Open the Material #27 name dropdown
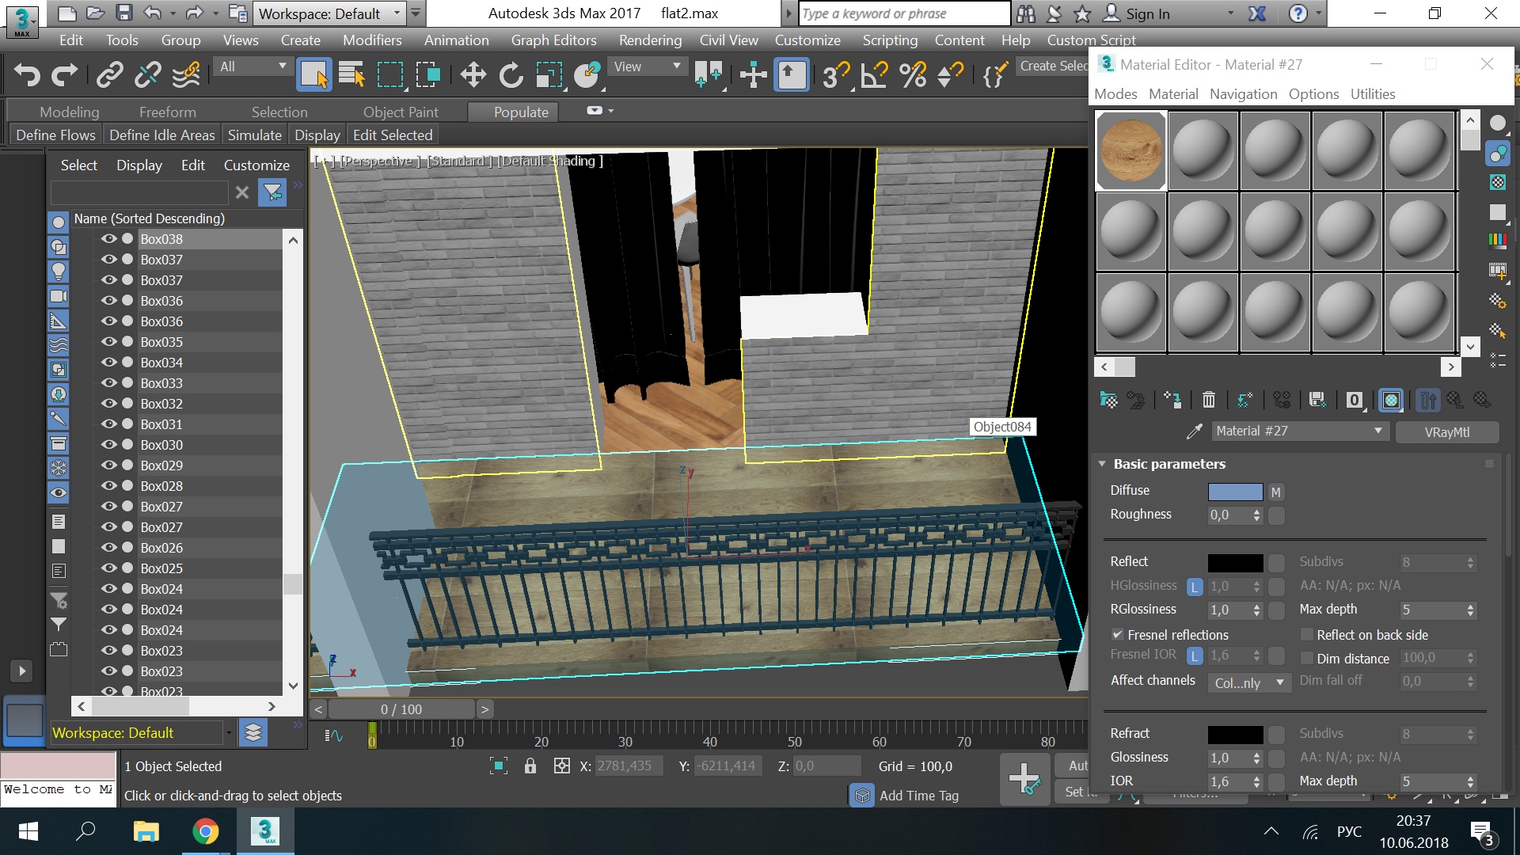Screen dimensions: 1520x855 click(1377, 431)
